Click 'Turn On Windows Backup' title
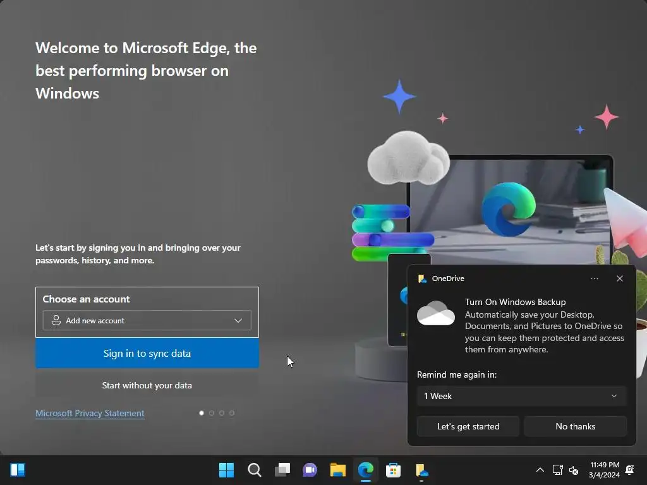This screenshot has width=647, height=485. point(515,302)
